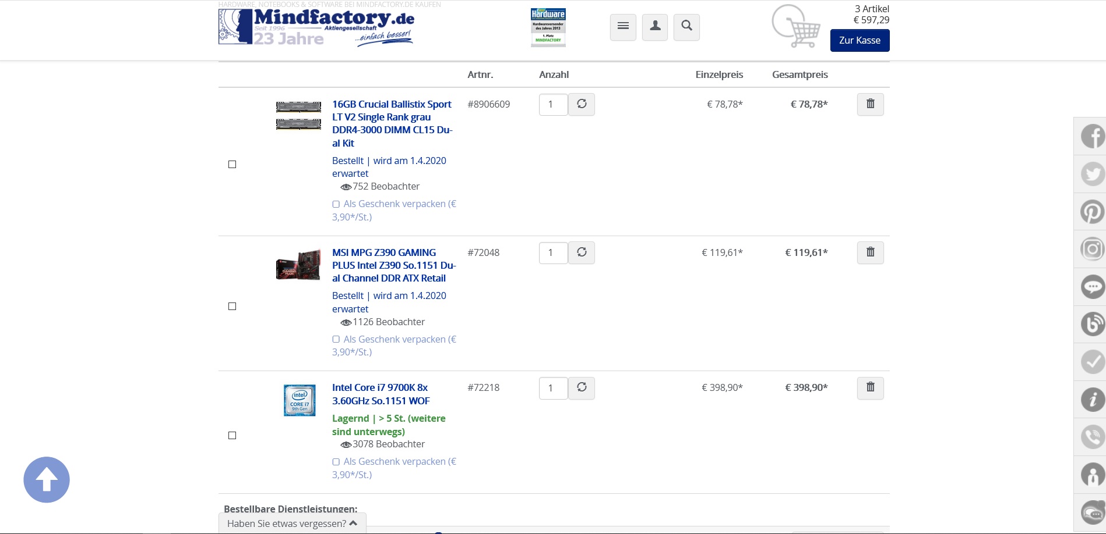The height and width of the screenshot is (534, 1106).
Task: Open the hamburger menu icon
Action: point(623,27)
